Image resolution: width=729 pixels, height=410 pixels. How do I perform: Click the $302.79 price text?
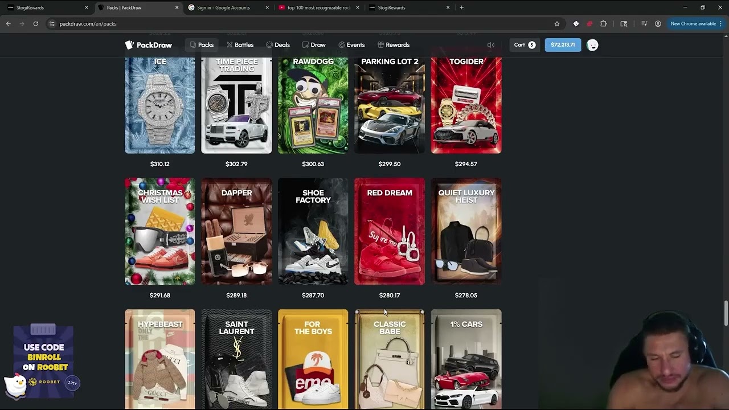click(236, 164)
